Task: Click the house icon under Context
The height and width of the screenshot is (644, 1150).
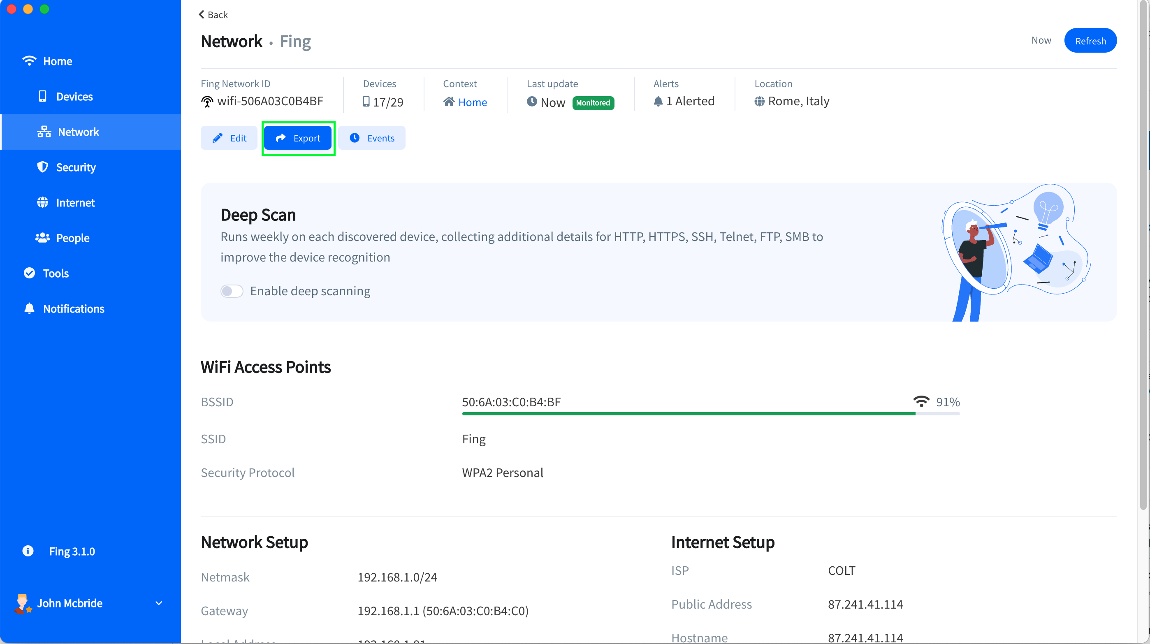Action: (x=449, y=102)
